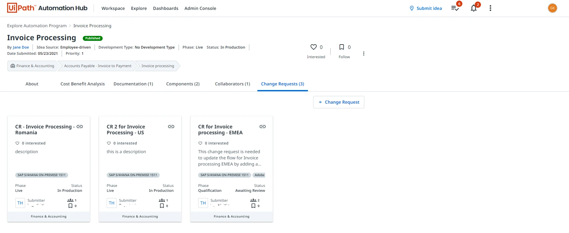Copy link of CR for Invoice processing - EMEA
The height and width of the screenshot is (233, 569).
point(263,127)
